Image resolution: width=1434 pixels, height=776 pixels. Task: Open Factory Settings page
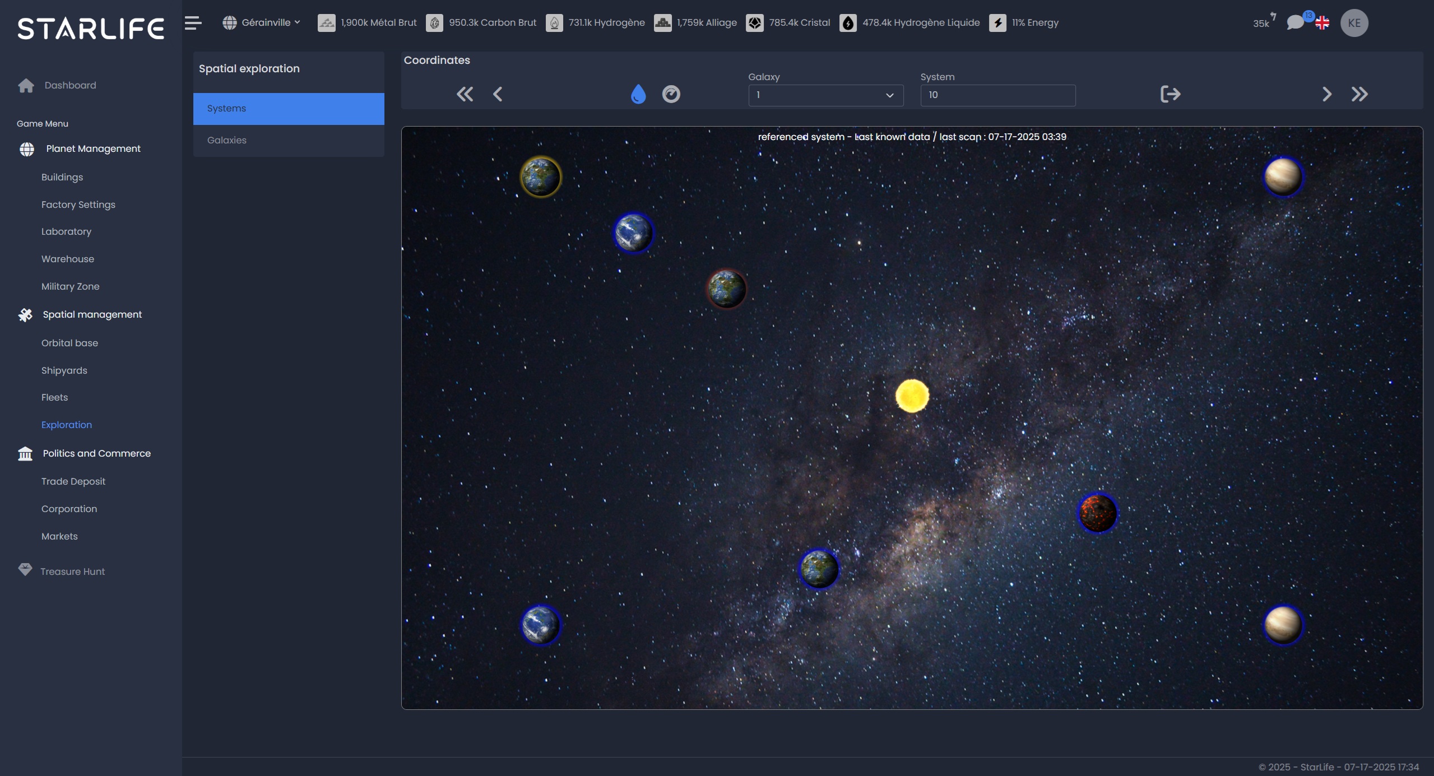(x=78, y=205)
